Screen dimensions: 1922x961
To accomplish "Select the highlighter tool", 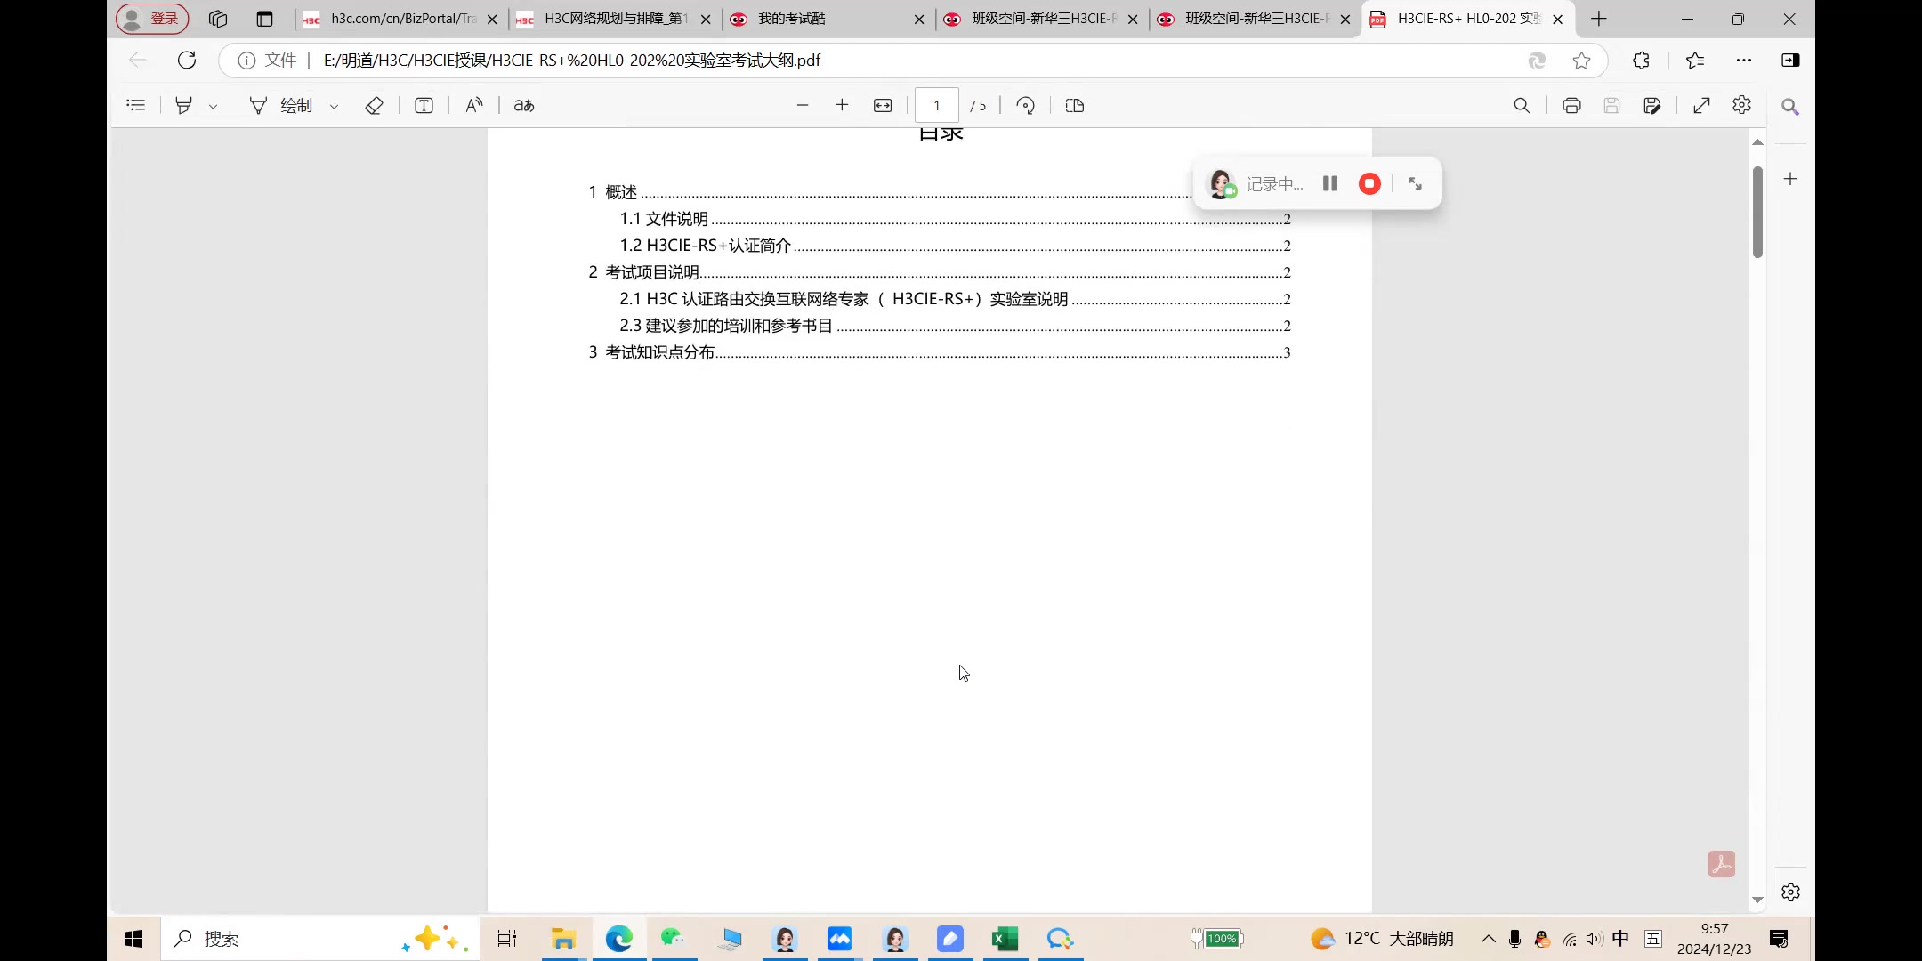I will click(x=184, y=105).
